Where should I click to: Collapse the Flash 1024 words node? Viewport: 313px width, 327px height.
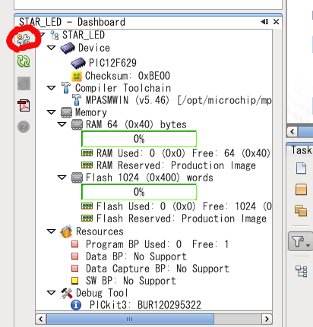click(x=62, y=178)
